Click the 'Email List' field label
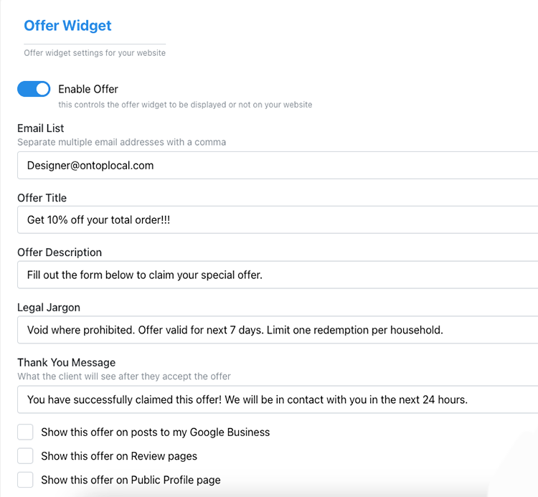538x497 pixels. pyautogui.click(x=41, y=128)
